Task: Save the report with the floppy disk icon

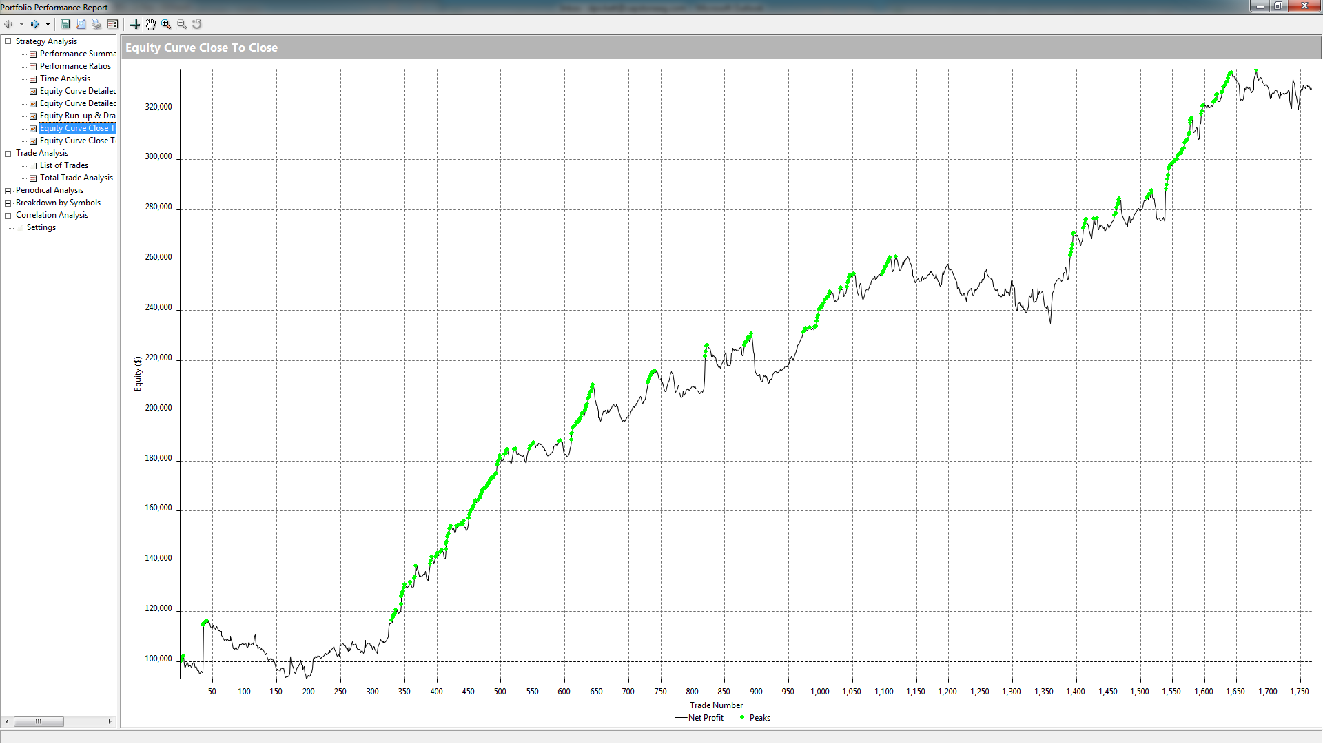Action: (65, 24)
